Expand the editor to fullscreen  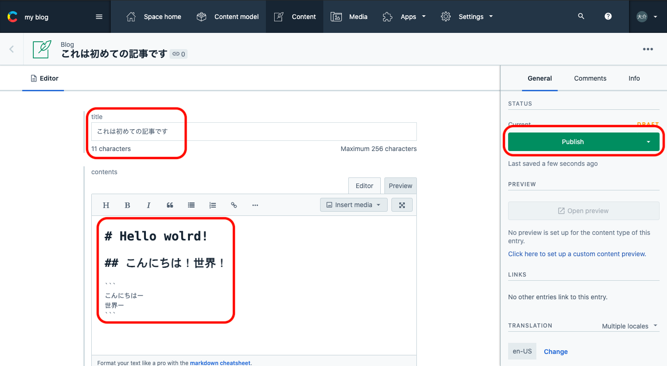click(x=402, y=205)
